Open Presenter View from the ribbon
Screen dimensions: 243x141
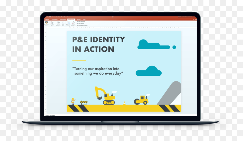click(47, 24)
